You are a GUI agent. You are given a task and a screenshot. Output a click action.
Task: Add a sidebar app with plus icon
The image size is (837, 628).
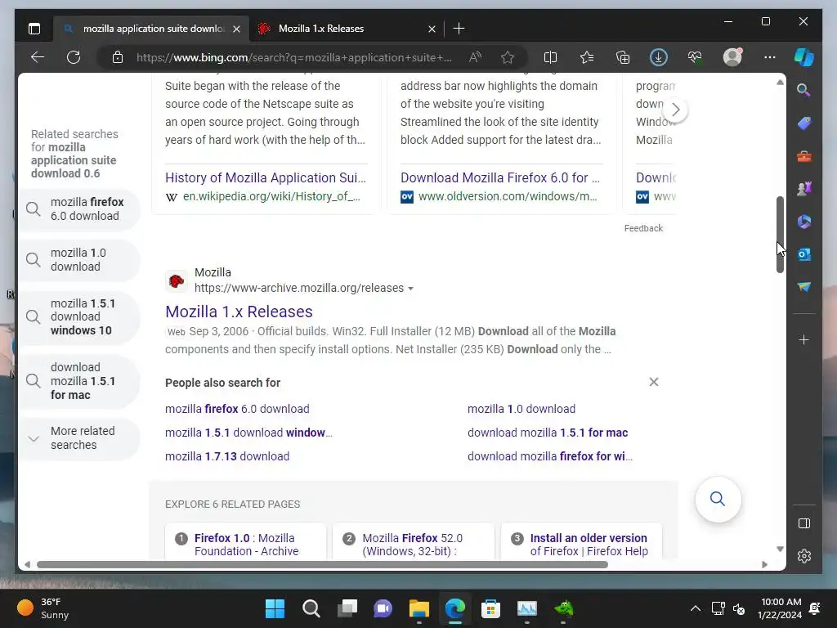click(x=804, y=339)
